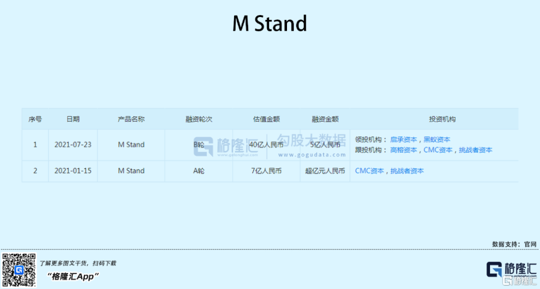Click the QR code in the footer
Image resolution: width=540 pixels, height=289 pixels.
click(x=19, y=270)
